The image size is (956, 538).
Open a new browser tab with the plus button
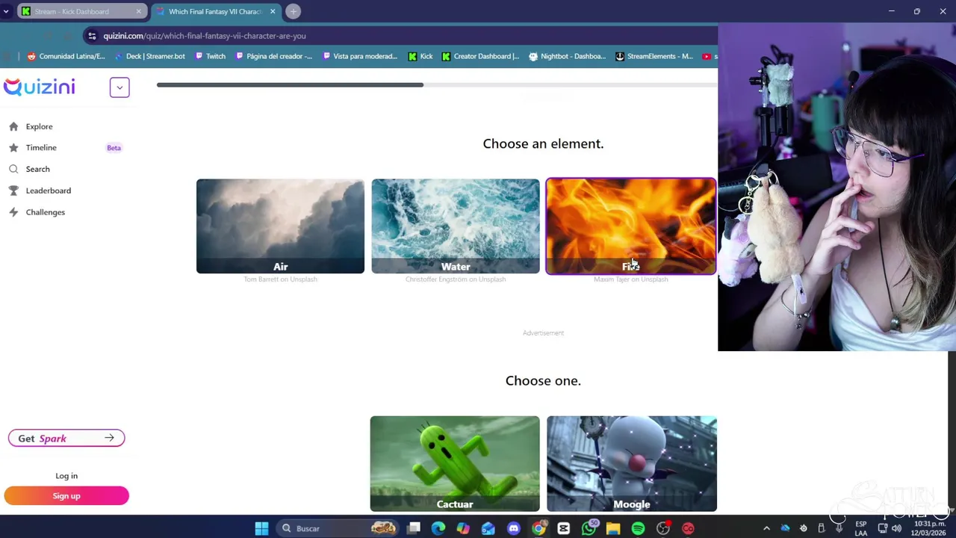[294, 11]
